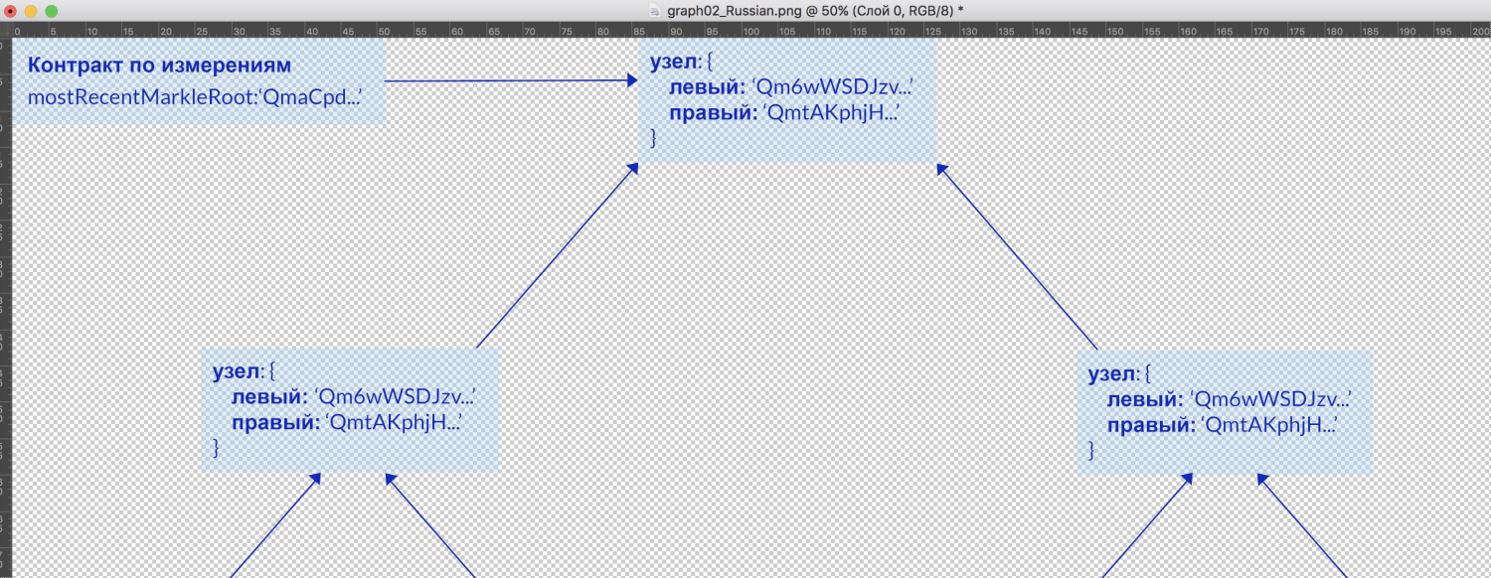The width and height of the screenshot is (1491, 578).
Task: Click the closing brace of top center node
Action: [653, 138]
